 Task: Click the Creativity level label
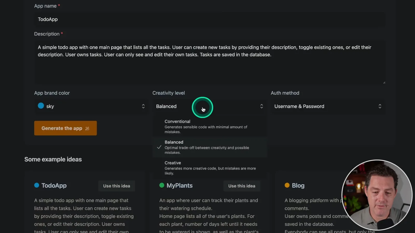(169, 93)
